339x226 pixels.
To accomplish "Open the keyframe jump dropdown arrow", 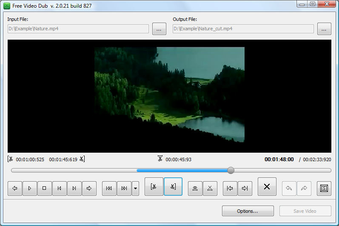I will pyautogui.click(x=135, y=188).
